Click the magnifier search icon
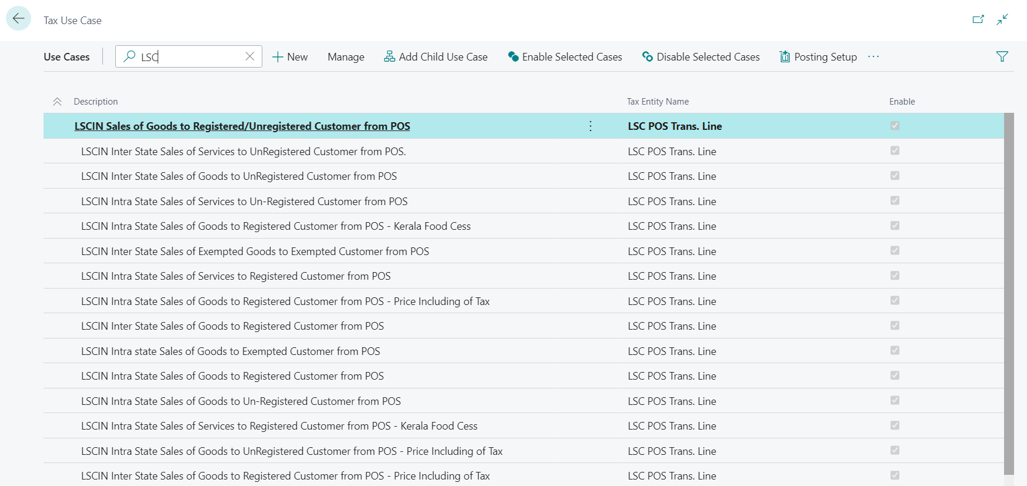 [x=129, y=56]
